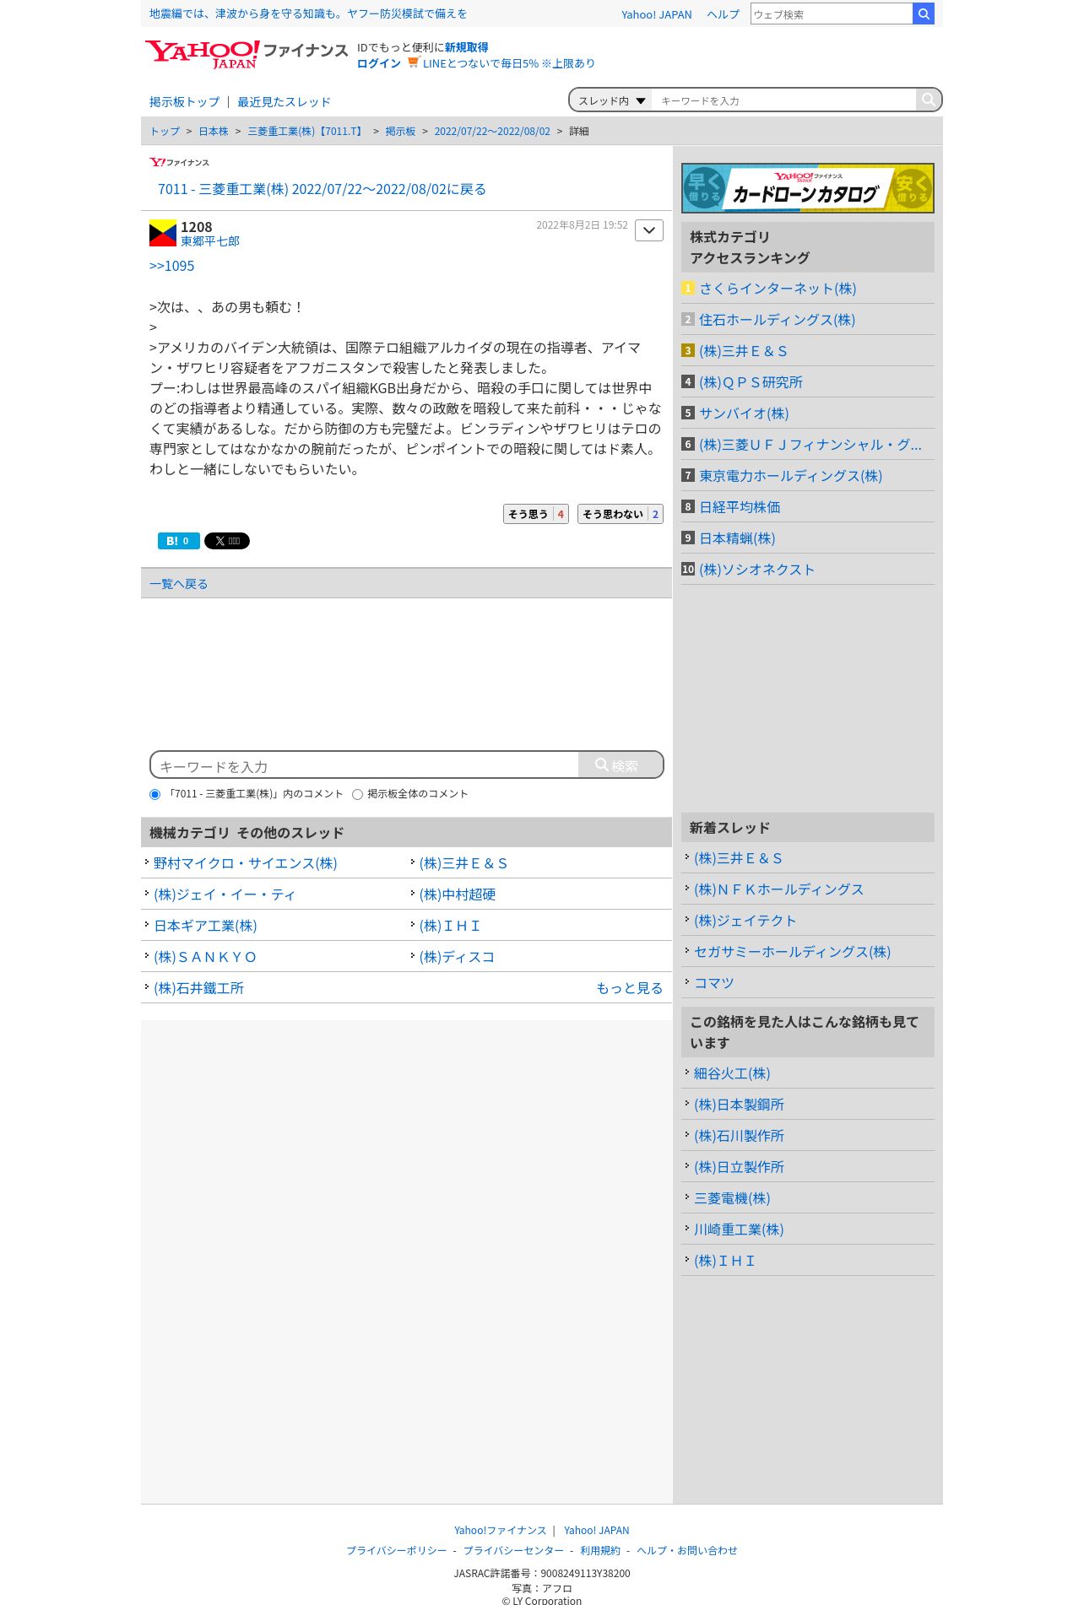Open thread (株)石井鐵工所

(x=198, y=988)
